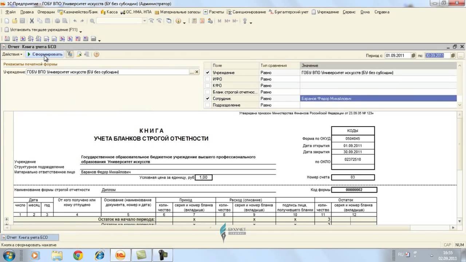Click the M memory toolbar button
466x262 pixels.
(220, 21)
